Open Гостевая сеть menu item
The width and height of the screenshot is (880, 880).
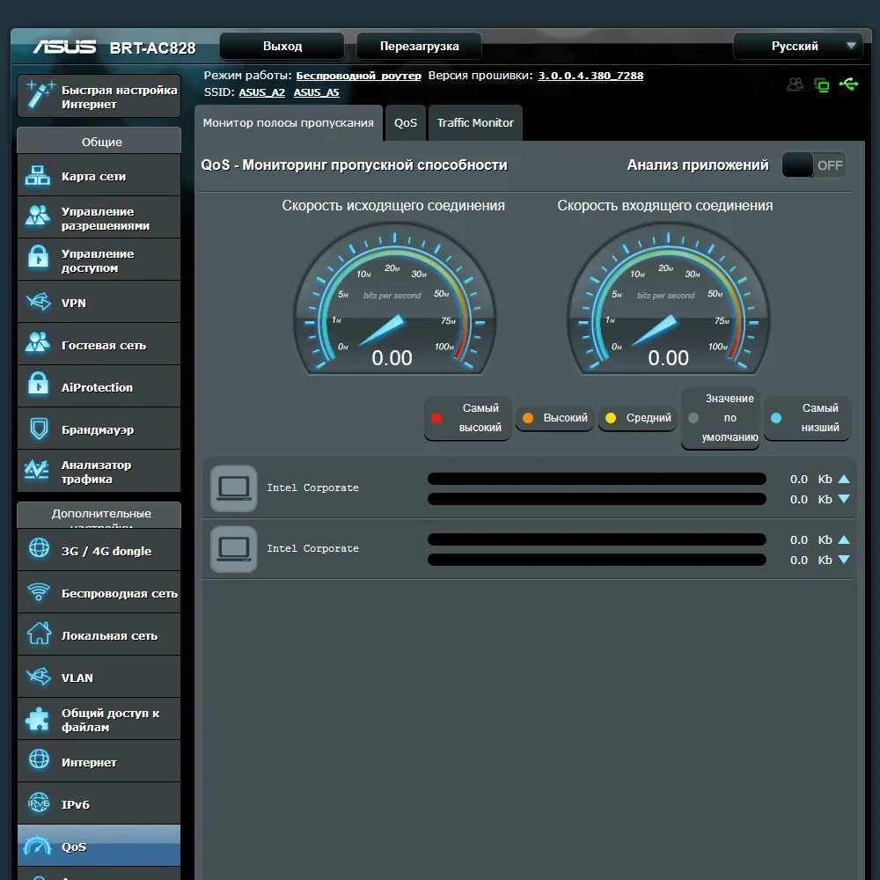[99, 345]
